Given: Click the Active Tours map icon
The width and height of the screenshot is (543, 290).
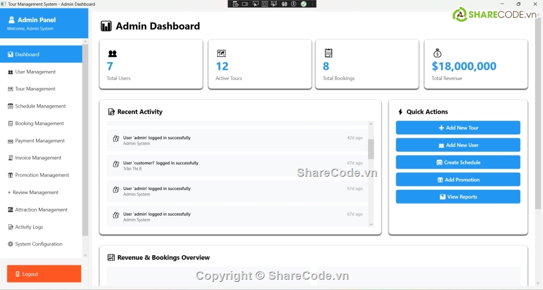Looking at the screenshot, I should 221,54.
